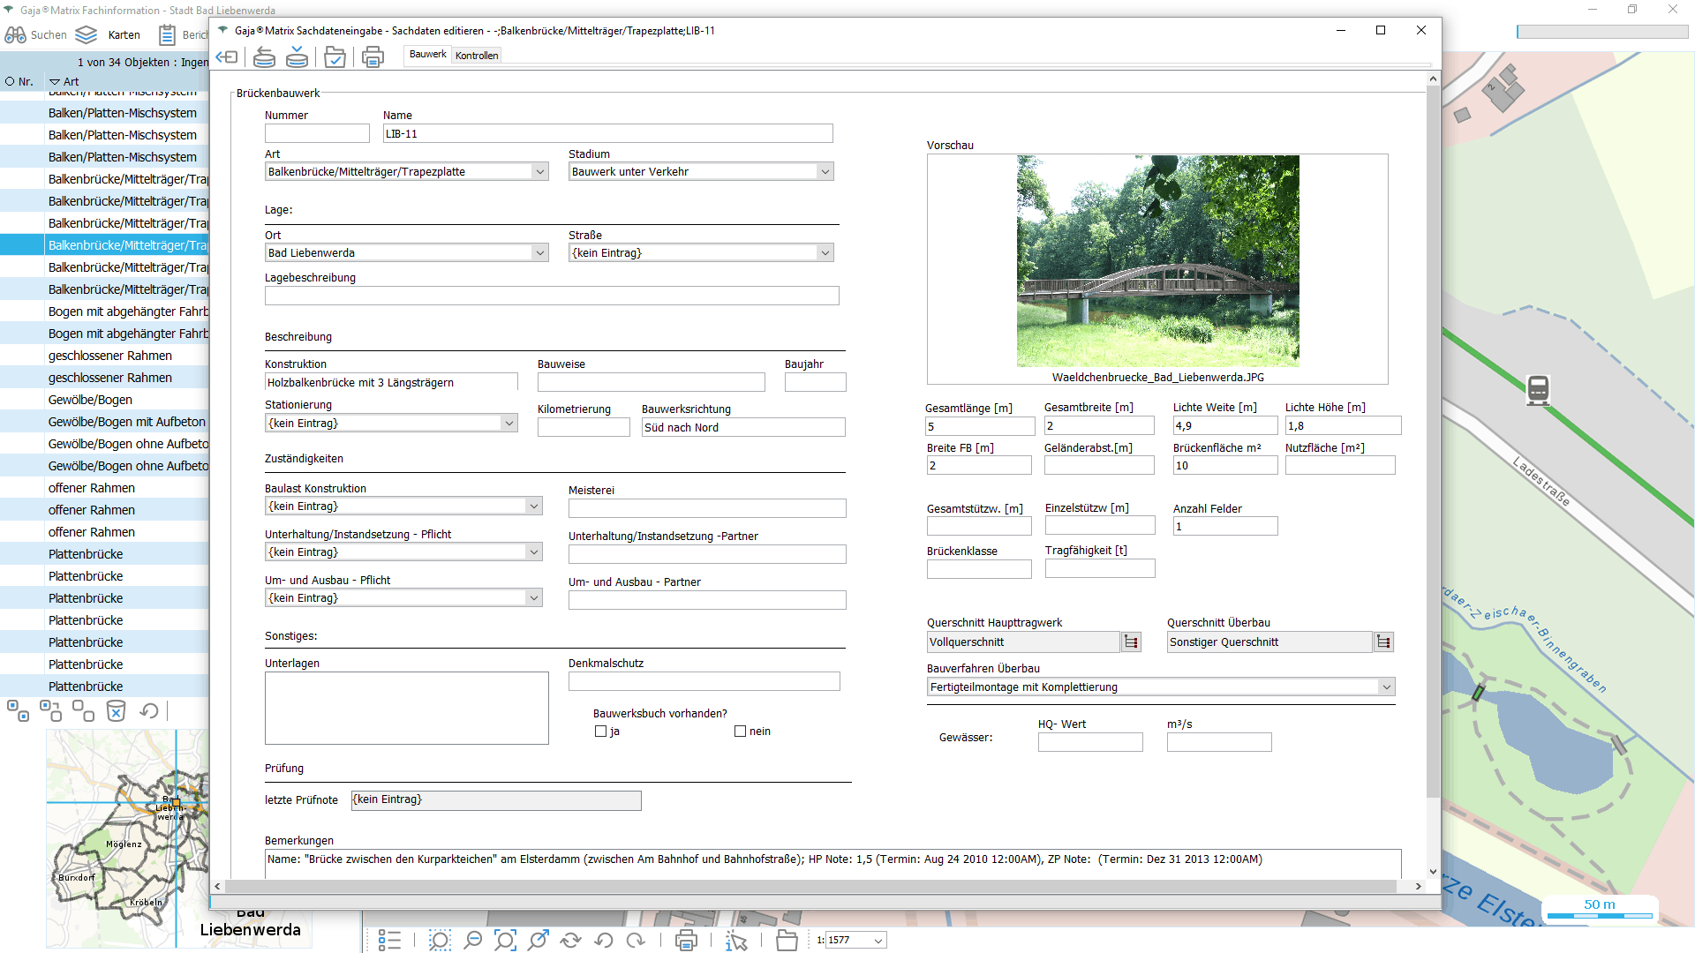Open the Stadium dropdown
Viewport: 1695px width, 953px height.
(825, 172)
